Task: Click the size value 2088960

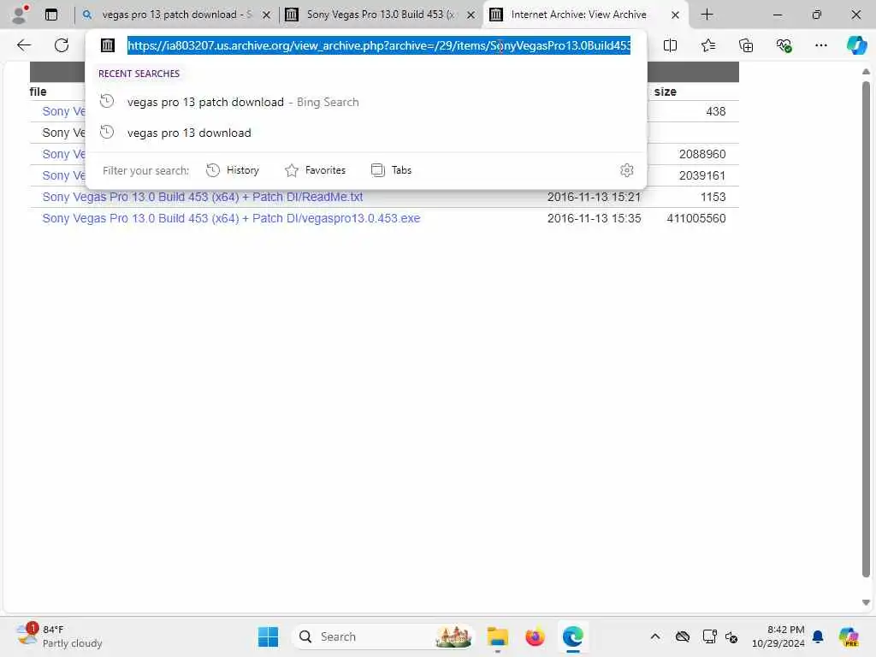Action: tap(701, 154)
